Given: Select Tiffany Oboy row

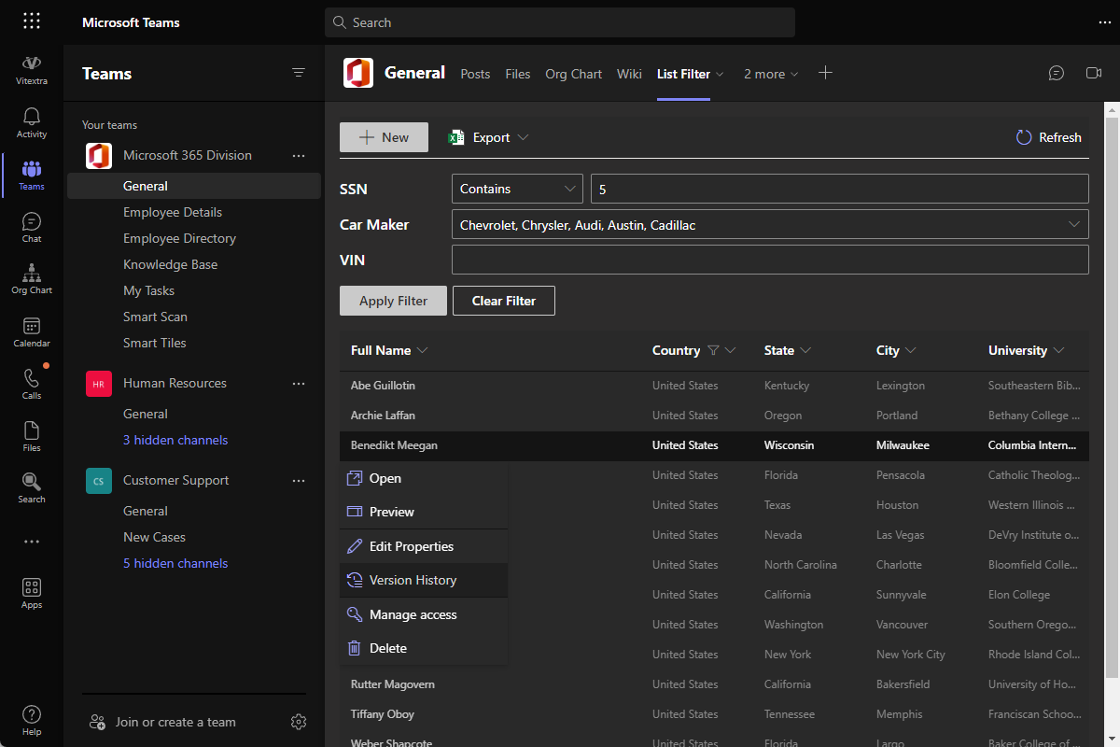Looking at the screenshot, I should 714,714.
